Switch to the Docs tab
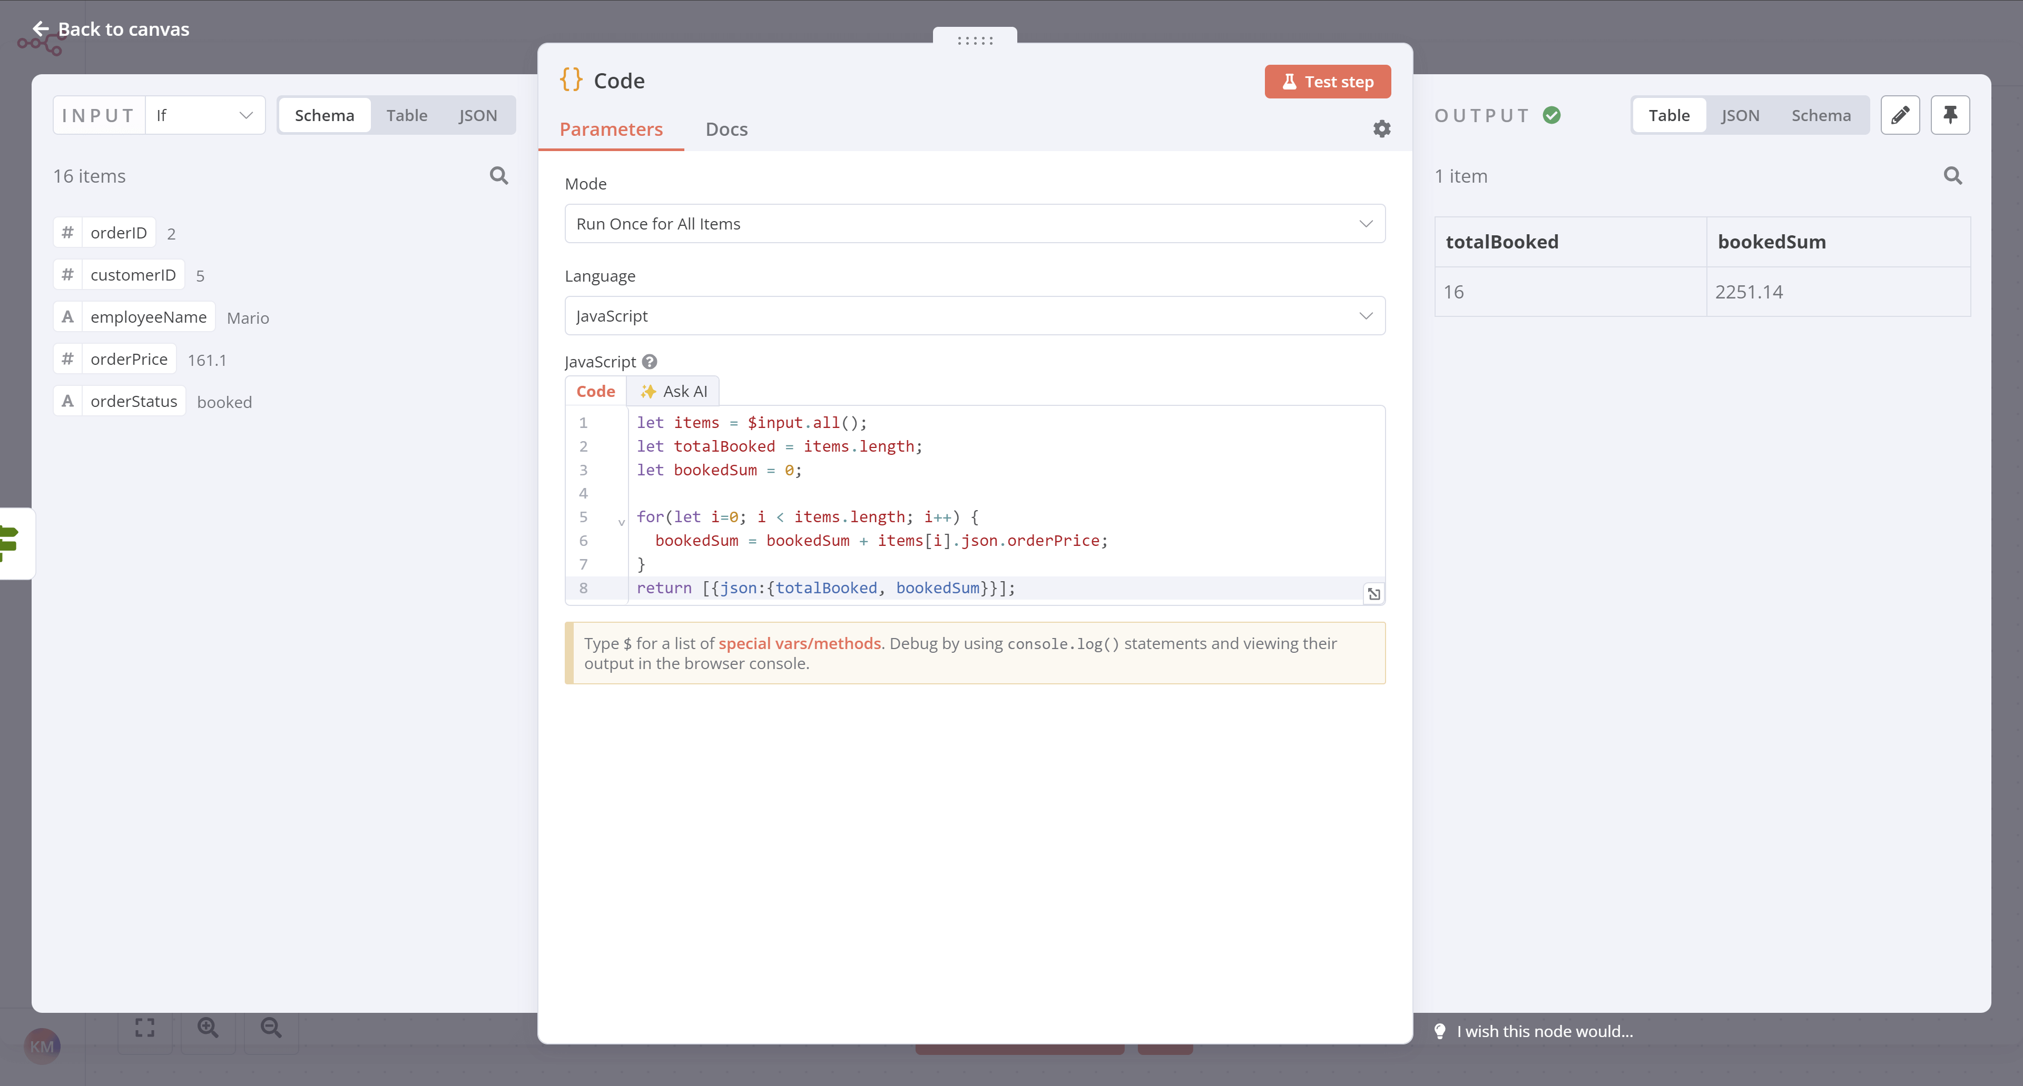Viewport: 2023px width, 1086px height. tap(725, 128)
